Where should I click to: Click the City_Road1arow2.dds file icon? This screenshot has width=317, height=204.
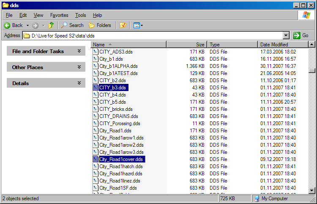[96, 145]
